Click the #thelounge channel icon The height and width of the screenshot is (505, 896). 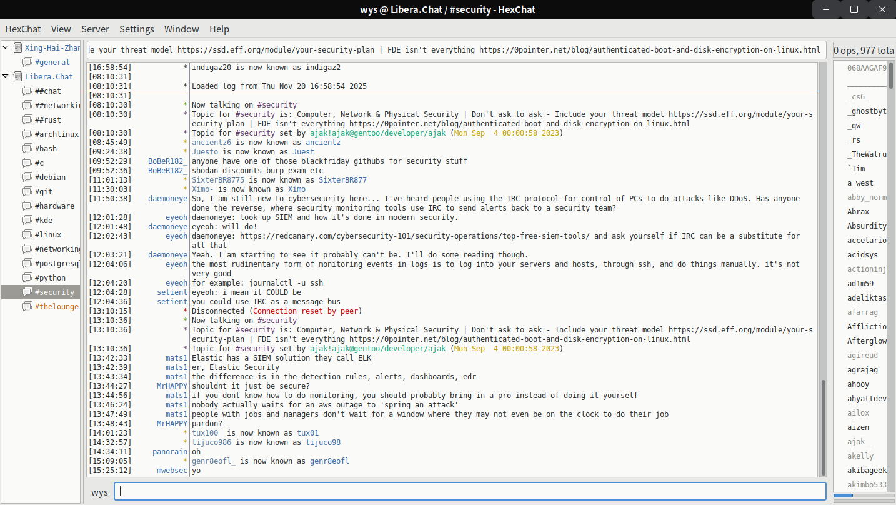click(x=27, y=306)
